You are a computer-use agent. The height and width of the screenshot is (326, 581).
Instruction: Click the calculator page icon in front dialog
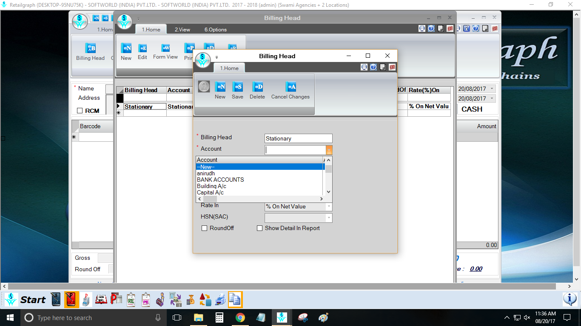coord(383,67)
